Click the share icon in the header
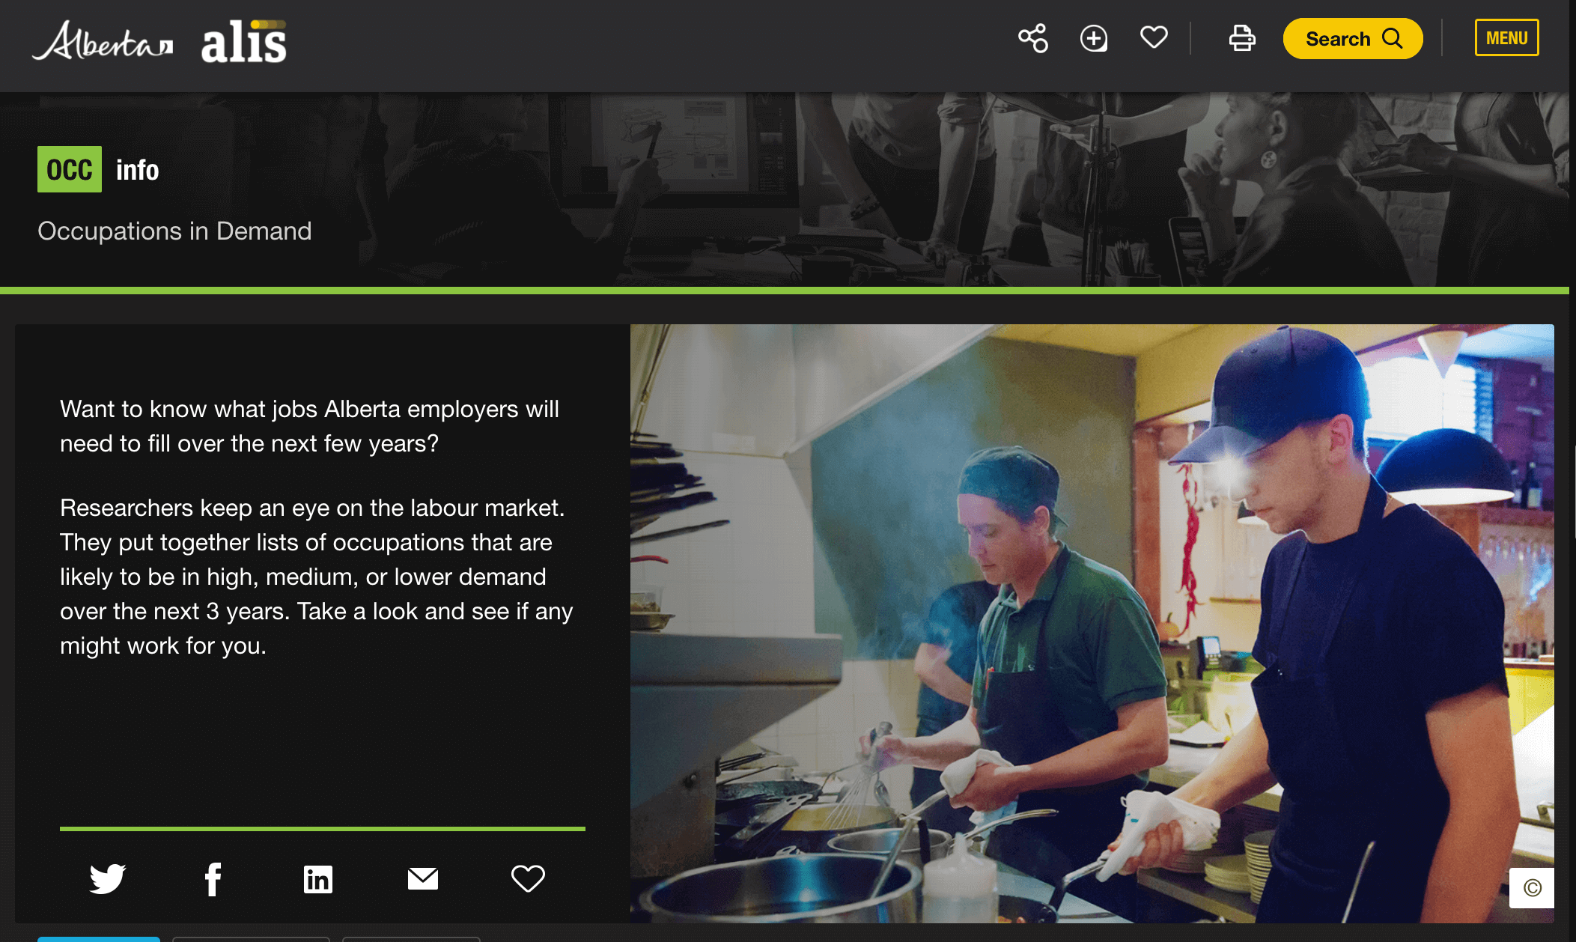The height and width of the screenshot is (942, 1576). (x=1032, y=38)
